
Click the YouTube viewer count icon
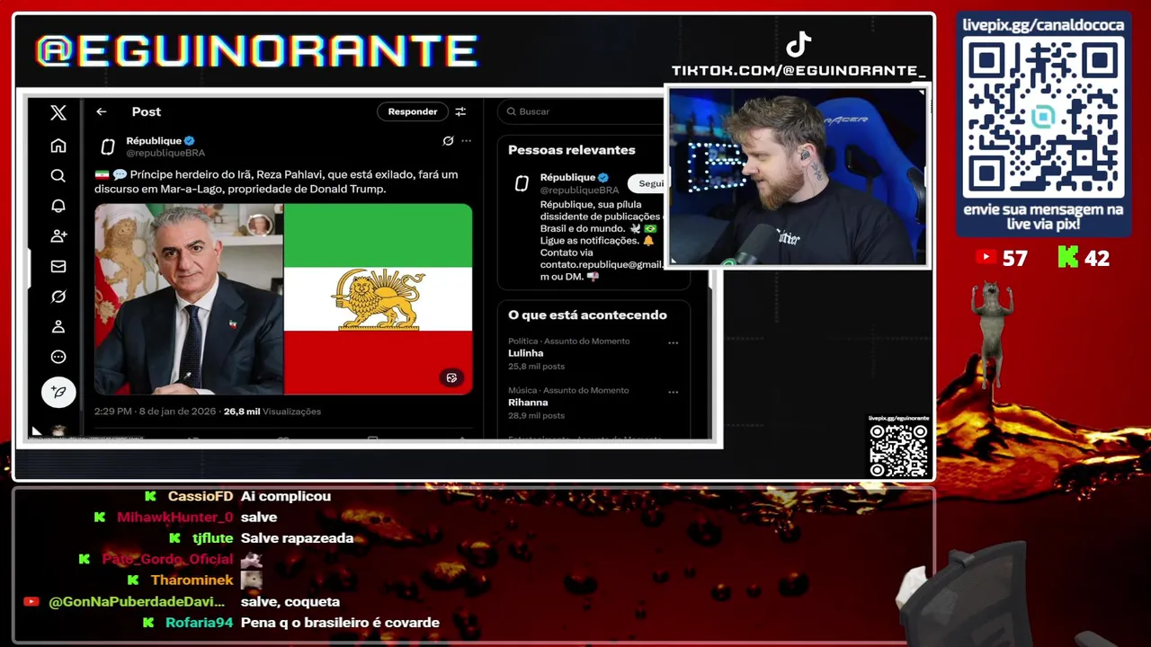986,258
